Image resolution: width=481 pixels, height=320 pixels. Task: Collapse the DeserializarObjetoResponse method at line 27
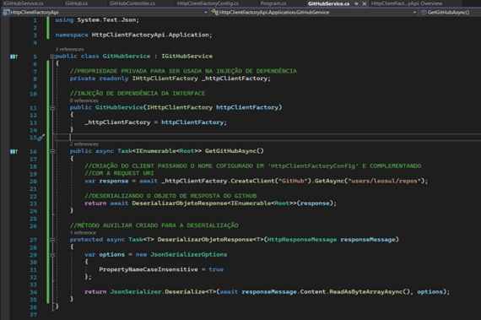click(x=52, y=240)
